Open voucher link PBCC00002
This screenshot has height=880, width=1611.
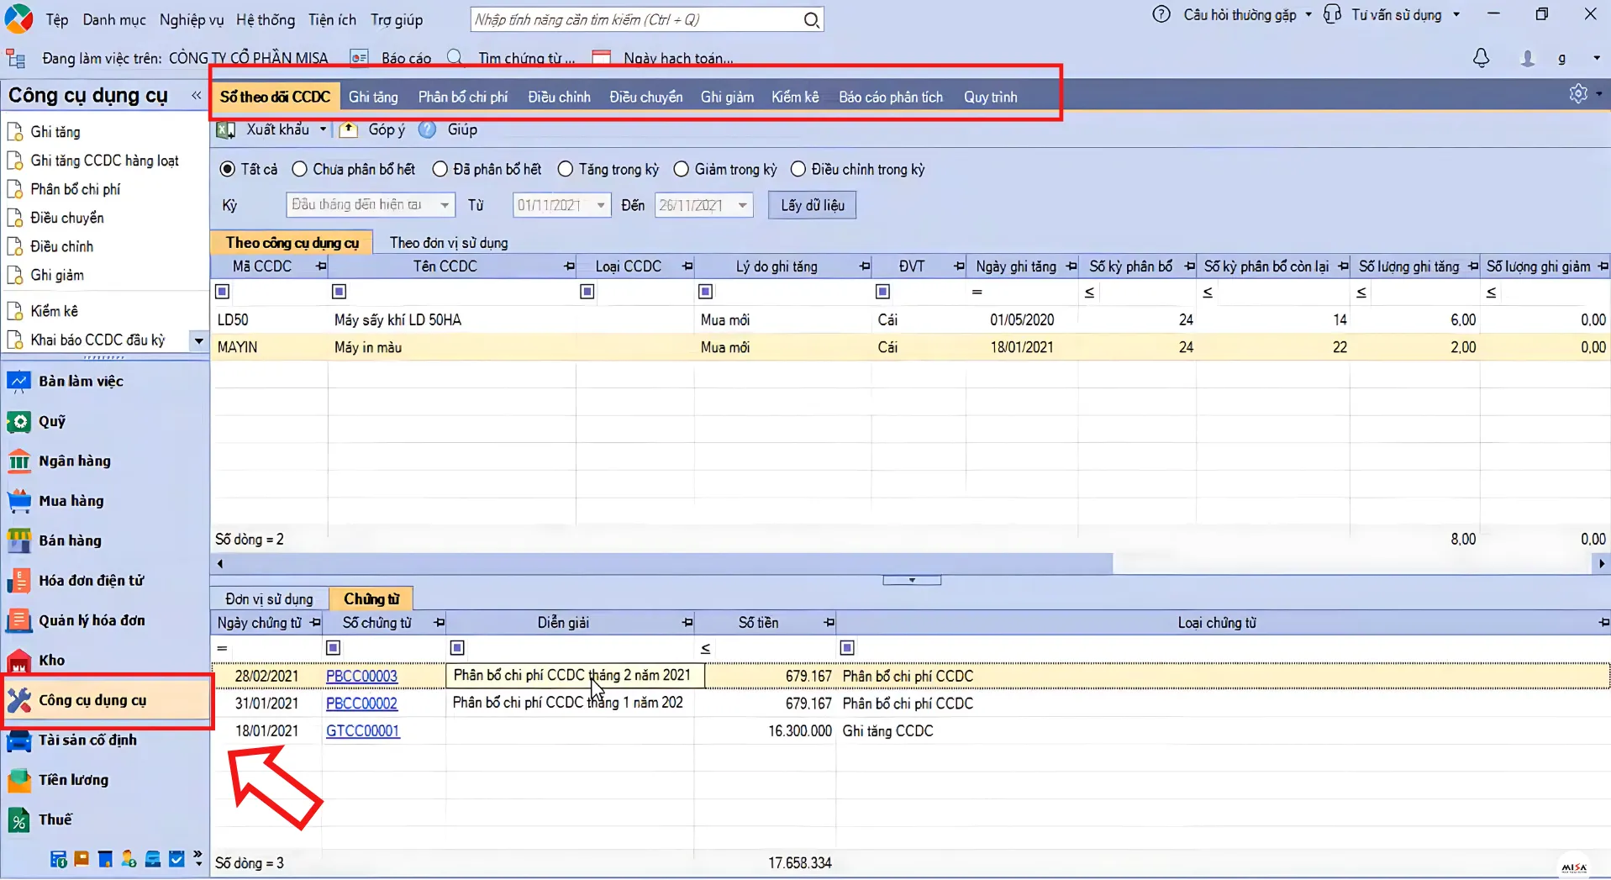click(x=361, y=703)
